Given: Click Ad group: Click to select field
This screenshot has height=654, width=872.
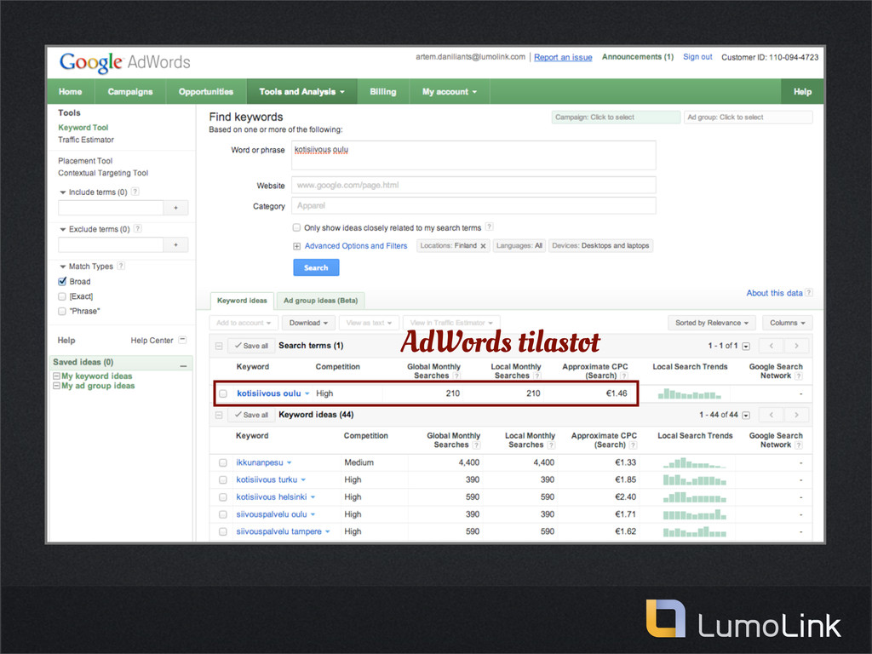Looking at the screenshot, I should point(748,118).
